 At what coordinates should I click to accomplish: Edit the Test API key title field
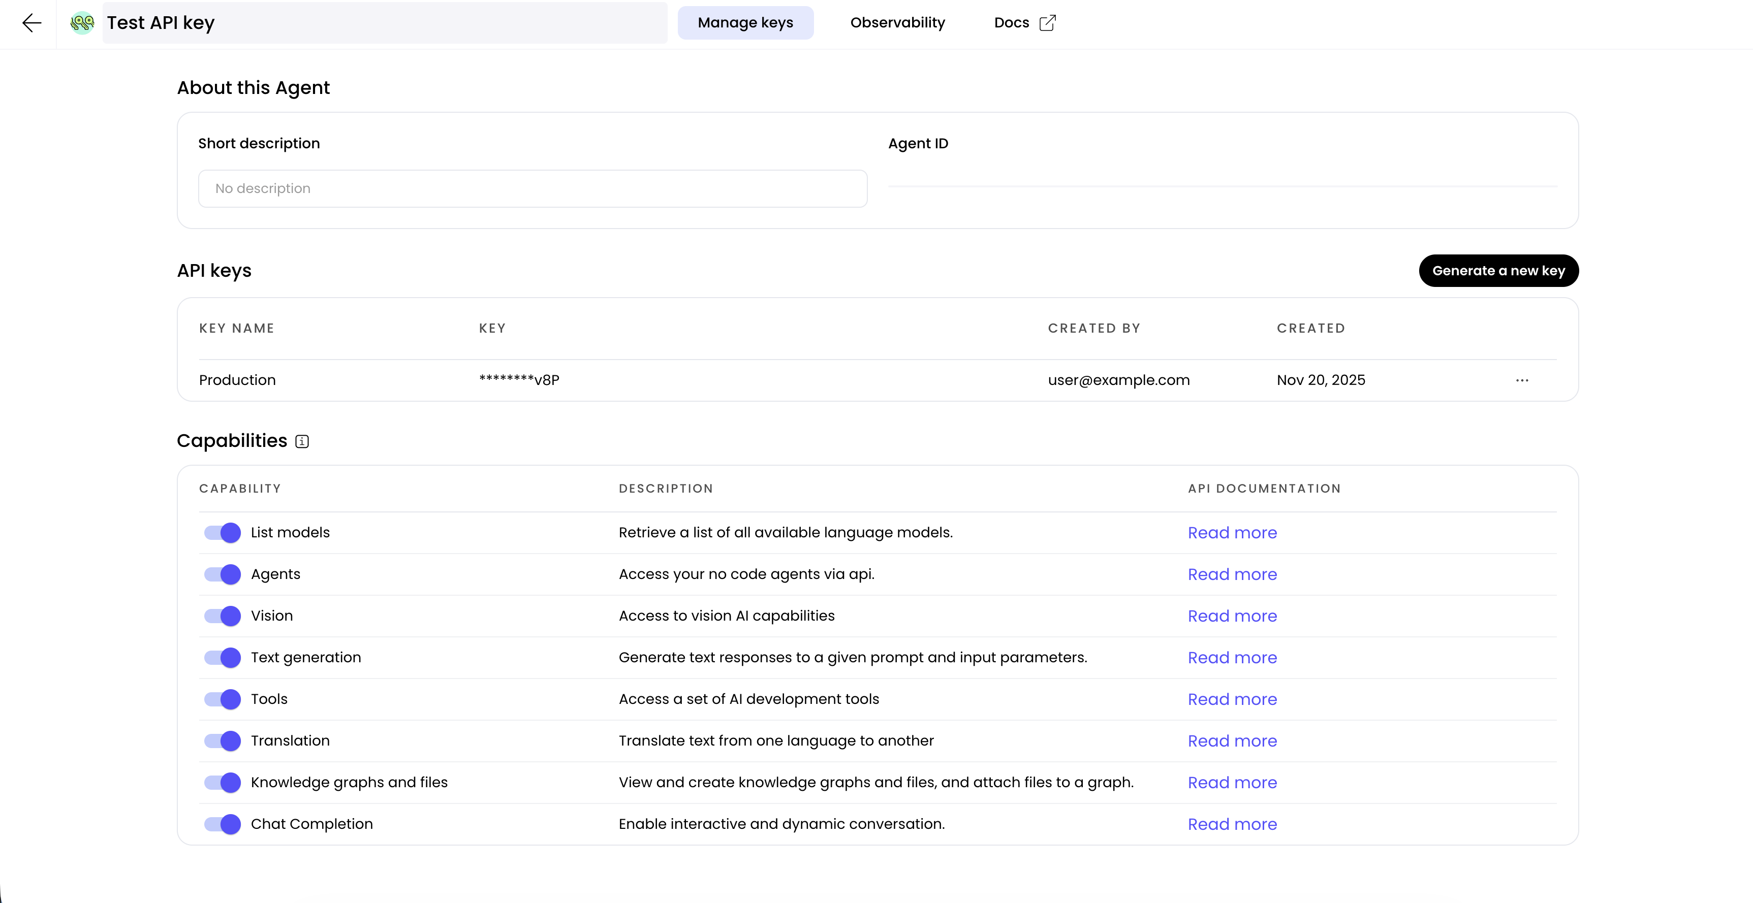point(385,23)
